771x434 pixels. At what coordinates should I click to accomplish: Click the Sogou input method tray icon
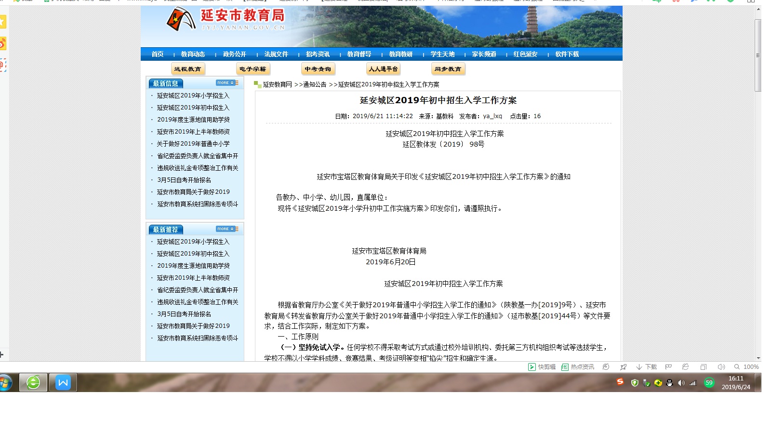tap(620, 382)
